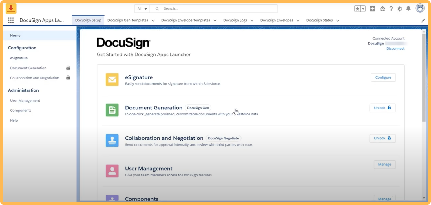This screenshot has width=431, height=205.
Task: Click the Disconnect account link
Action: (x=395, y=49)
